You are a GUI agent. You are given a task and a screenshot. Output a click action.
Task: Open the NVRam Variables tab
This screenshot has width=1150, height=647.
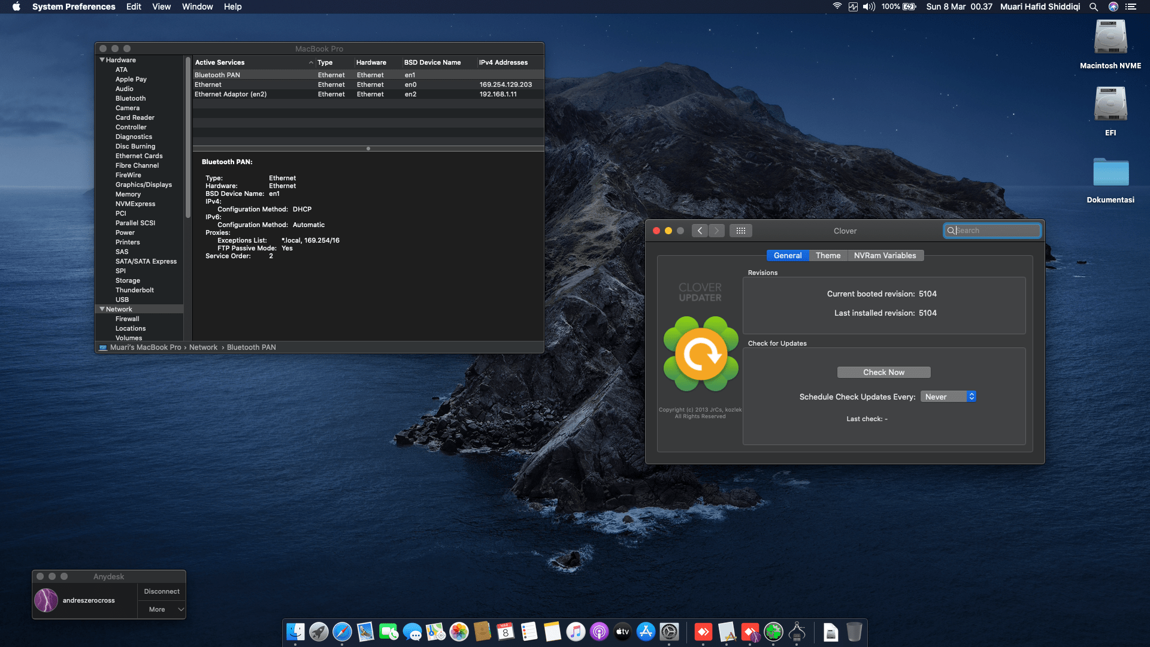pyautogui.click(x=885, y=255)
